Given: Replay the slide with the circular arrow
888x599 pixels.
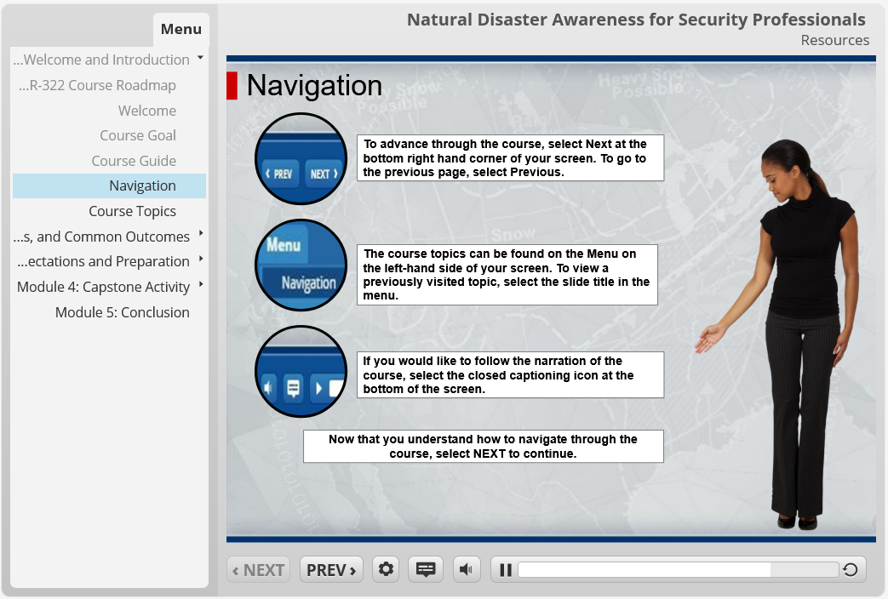Looking at the screenshot, I should [850, 569].
